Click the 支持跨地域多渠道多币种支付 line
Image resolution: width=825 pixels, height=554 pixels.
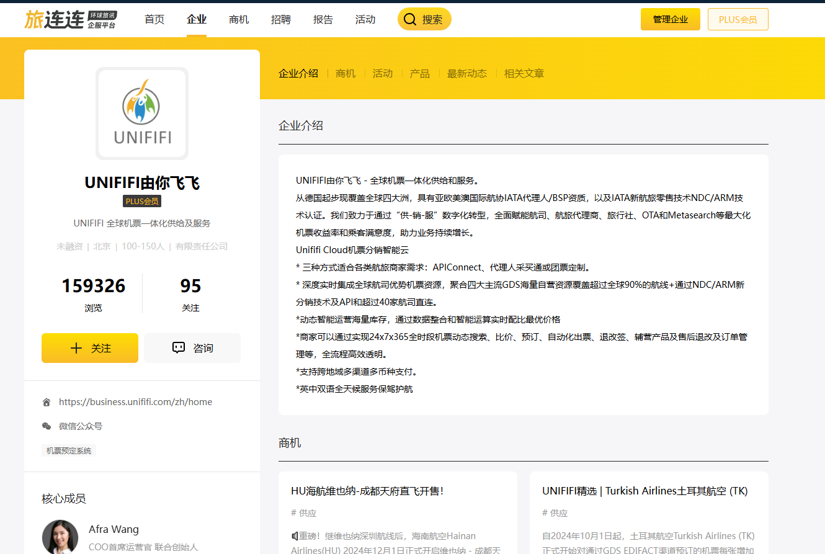pyautogui.click(x=357, y=372)
